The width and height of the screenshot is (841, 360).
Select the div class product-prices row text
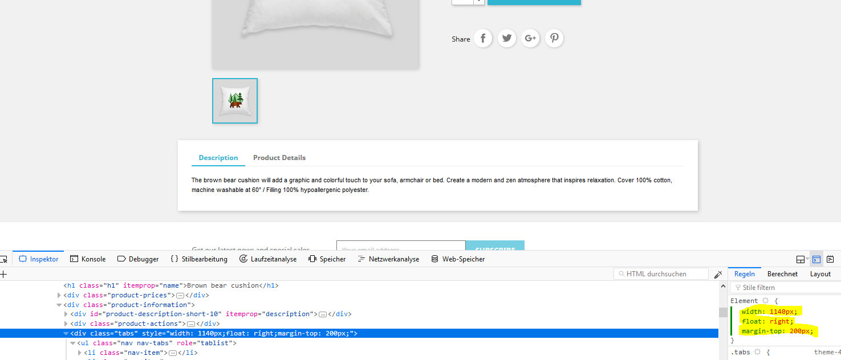pos(136,295)
